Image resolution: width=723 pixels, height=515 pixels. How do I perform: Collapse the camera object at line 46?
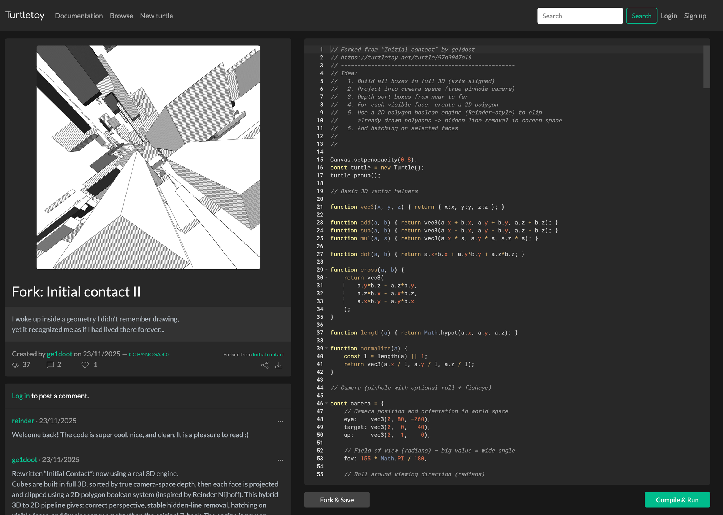[x=326, y=403]
